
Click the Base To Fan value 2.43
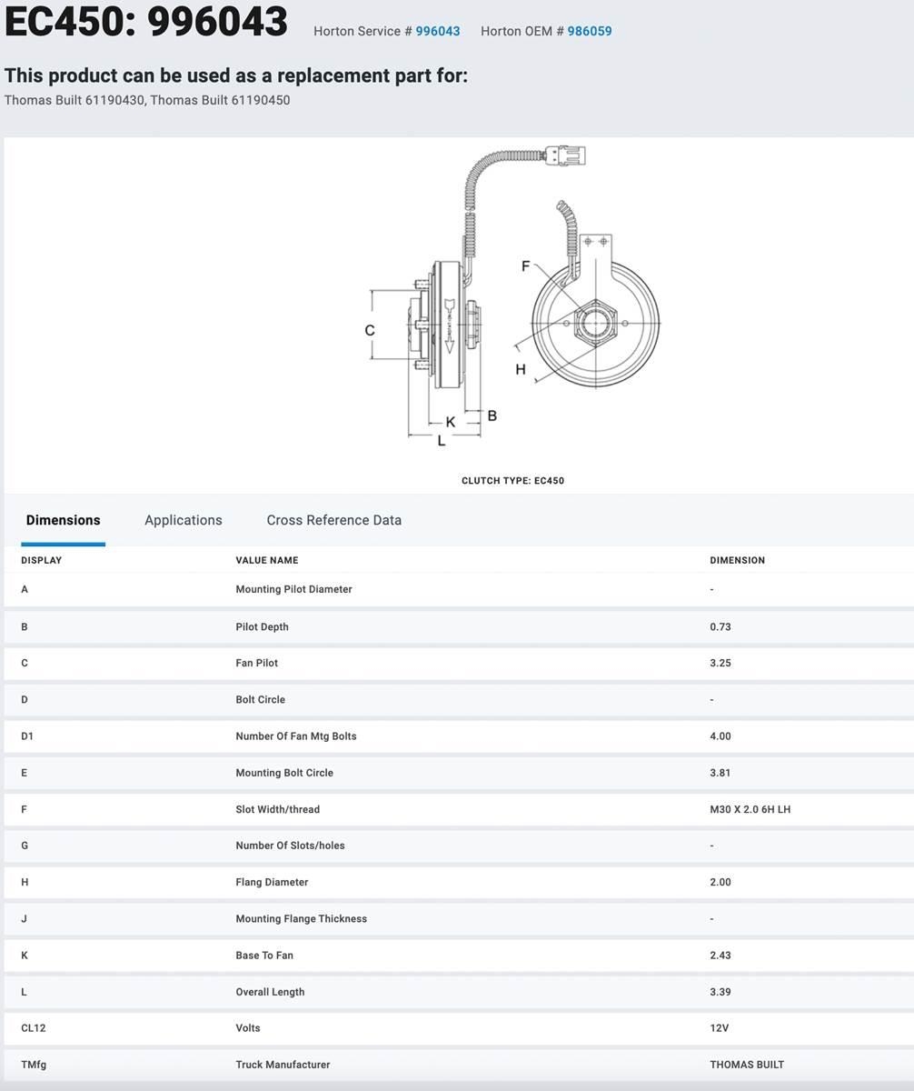click(720, 956)
